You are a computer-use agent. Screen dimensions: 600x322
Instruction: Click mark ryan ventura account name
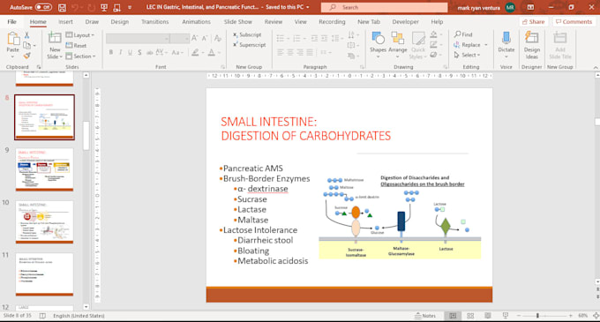tap(479, 8)
